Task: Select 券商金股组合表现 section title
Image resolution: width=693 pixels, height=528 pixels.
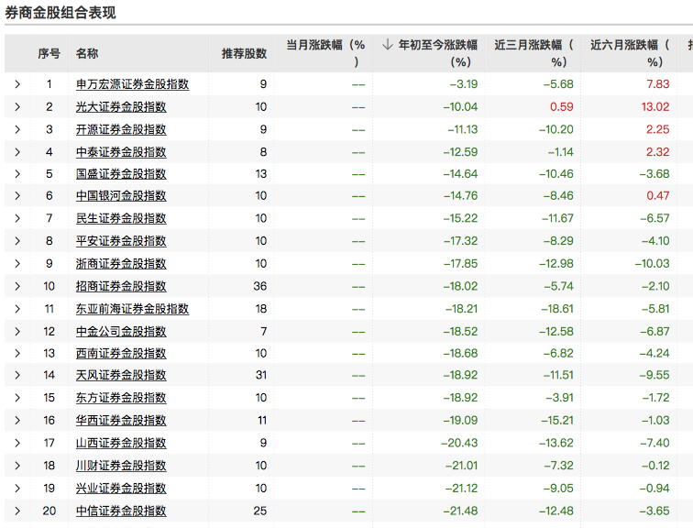Action: pos(60,12)
